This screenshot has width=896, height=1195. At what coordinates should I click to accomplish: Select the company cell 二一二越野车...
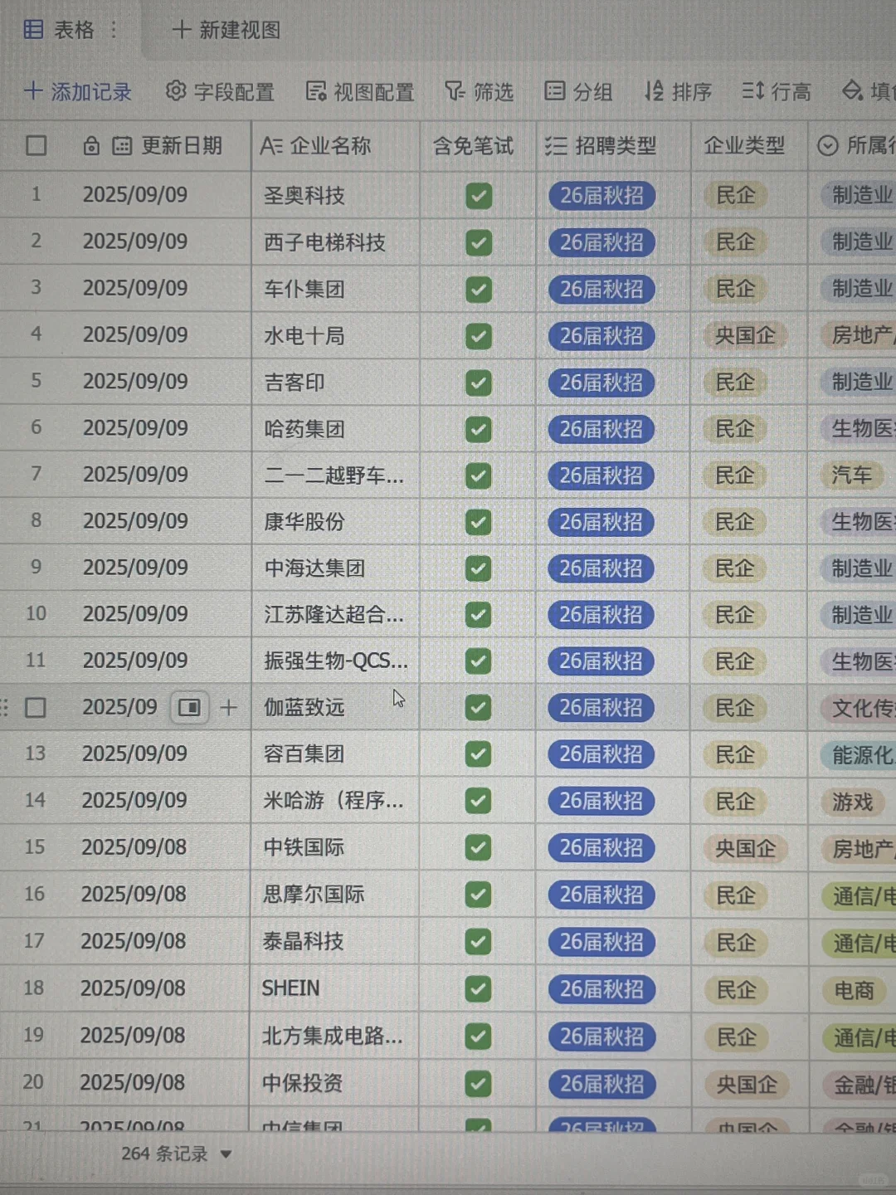(335, 475)
